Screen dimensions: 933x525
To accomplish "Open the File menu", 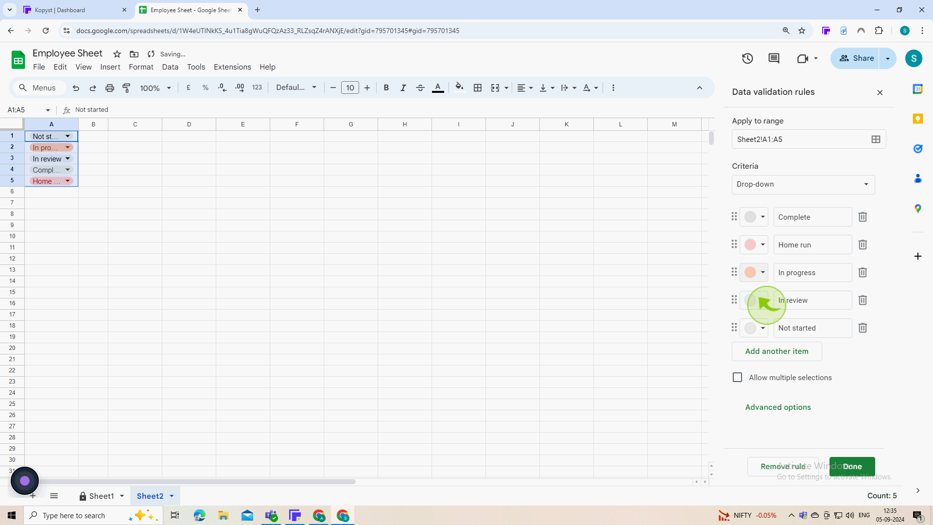I will pyautogui.click(x=39, y=67).
